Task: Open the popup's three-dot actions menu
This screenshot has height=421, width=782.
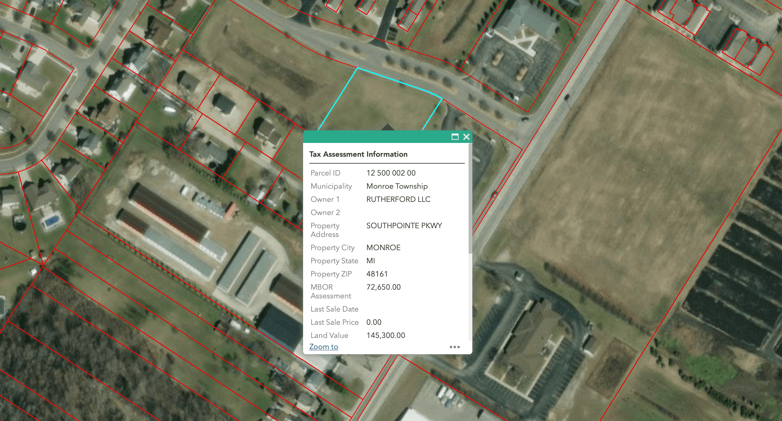Action: [454, 347]
